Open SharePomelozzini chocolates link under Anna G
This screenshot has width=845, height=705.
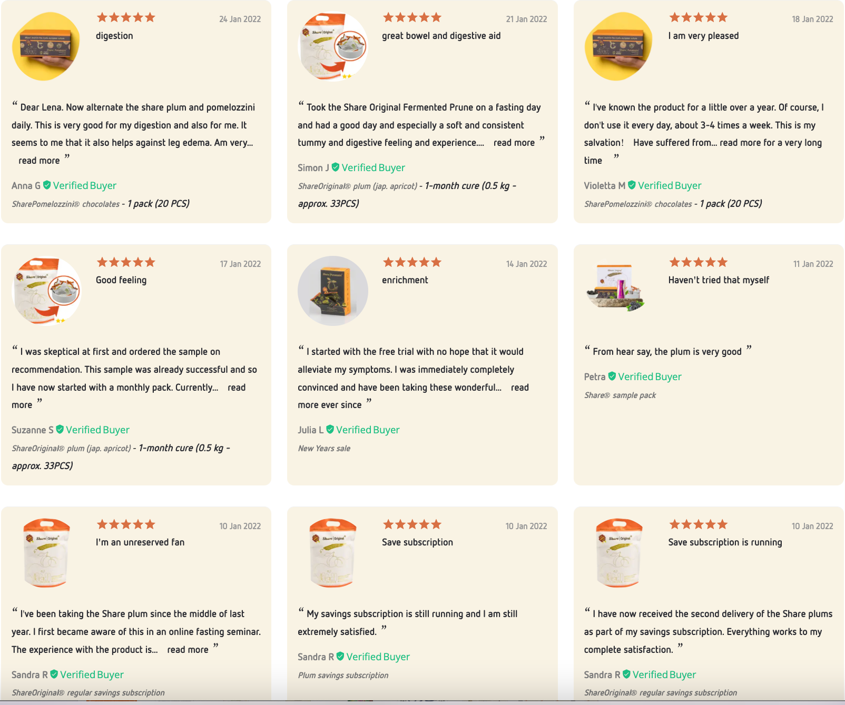66,204
